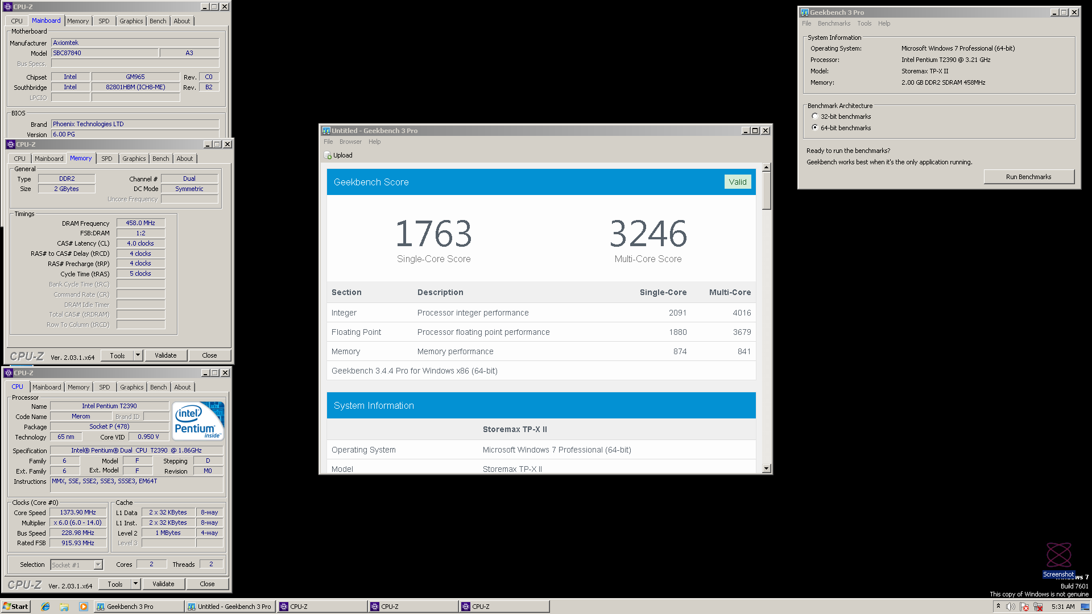Viewport: 1092px width, 614px height.
Task: Click Validate in CPU-Z Memory window
Action: 166,355
